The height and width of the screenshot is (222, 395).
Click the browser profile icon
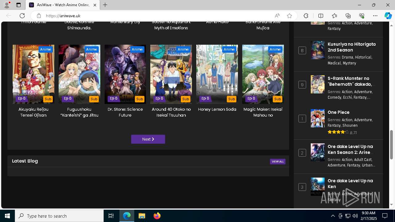point(7,5)
